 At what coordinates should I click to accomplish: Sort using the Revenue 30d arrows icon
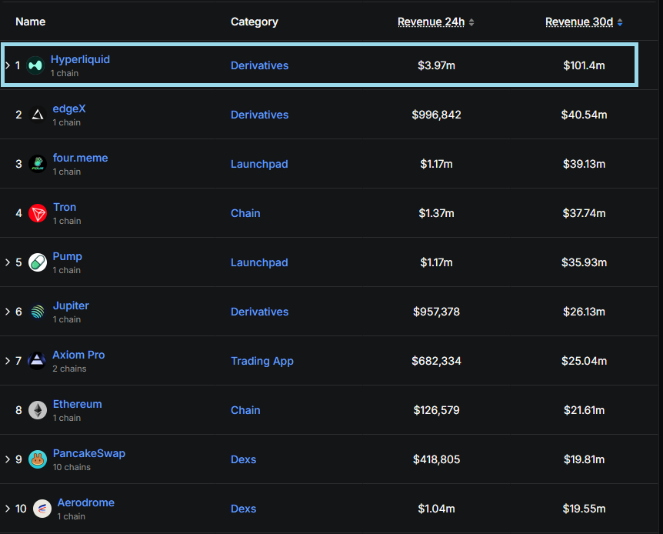click(620, 22)
